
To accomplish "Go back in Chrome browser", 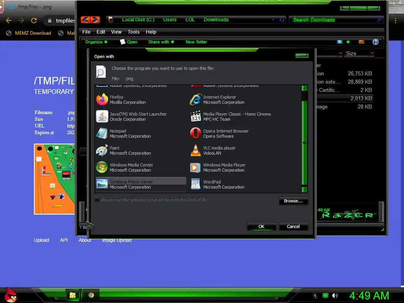I will coord(9,21).
